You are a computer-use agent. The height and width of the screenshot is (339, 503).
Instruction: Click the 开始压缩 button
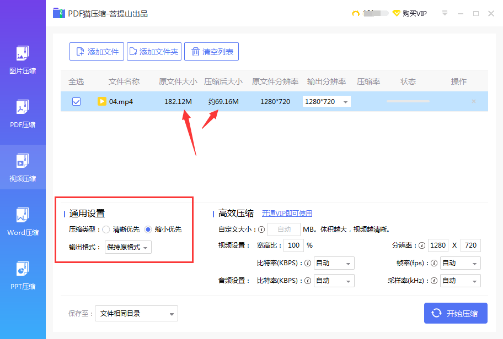pyautogui.click(x=456, y=313)
